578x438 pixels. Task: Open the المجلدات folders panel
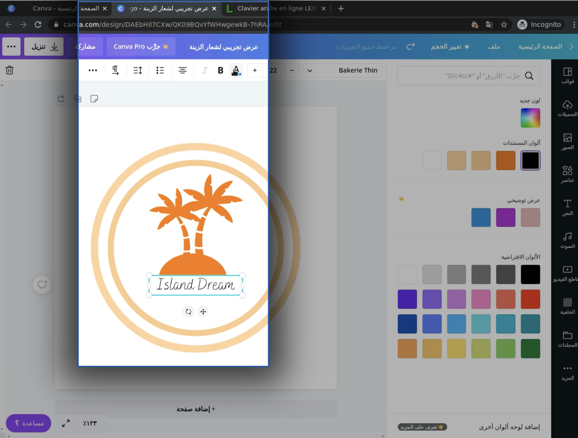567,339
